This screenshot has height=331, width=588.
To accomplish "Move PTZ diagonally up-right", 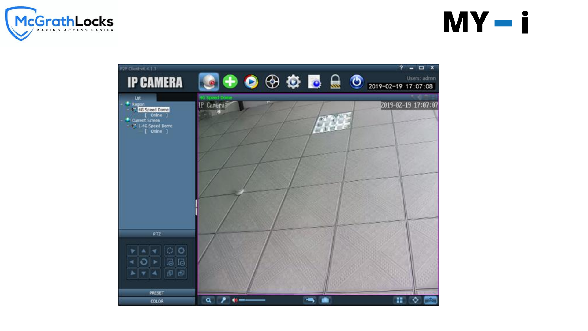I will [155, 251].
